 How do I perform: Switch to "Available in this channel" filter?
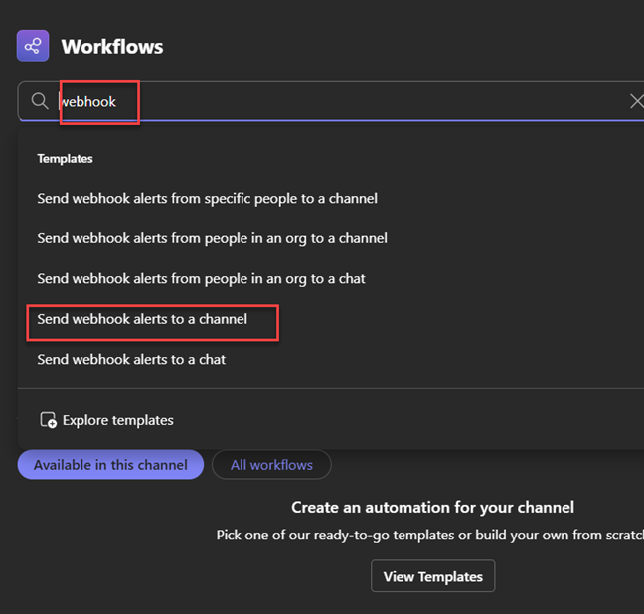(x=110, y=465)
